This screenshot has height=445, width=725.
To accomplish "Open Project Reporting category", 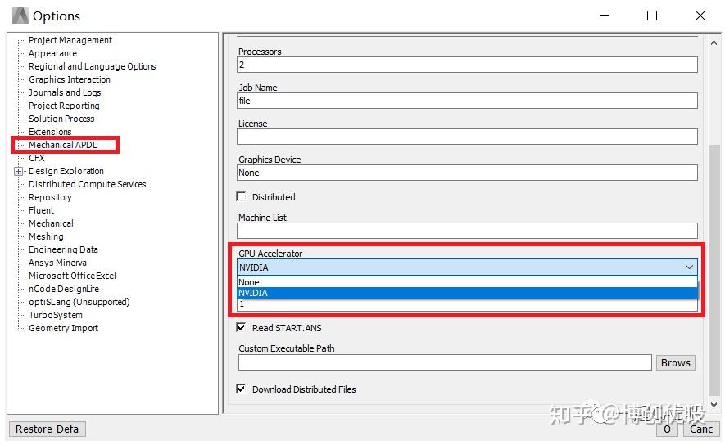I will [64, 106].
